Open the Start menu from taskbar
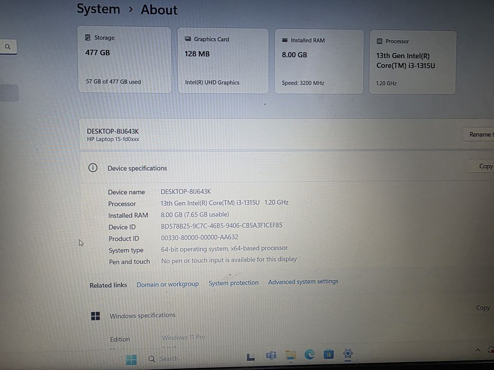 131,359
